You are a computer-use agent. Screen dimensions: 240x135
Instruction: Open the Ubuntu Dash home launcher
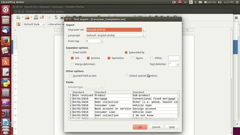[x=6, y=10]
